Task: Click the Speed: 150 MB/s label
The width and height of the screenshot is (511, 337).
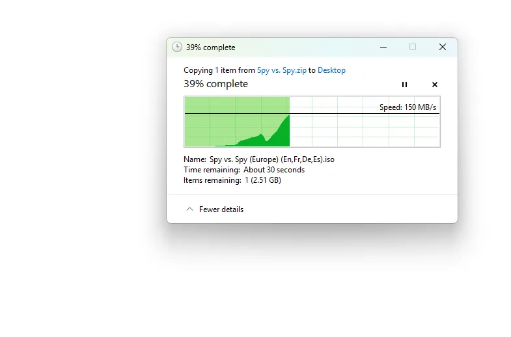Action: 407,107
